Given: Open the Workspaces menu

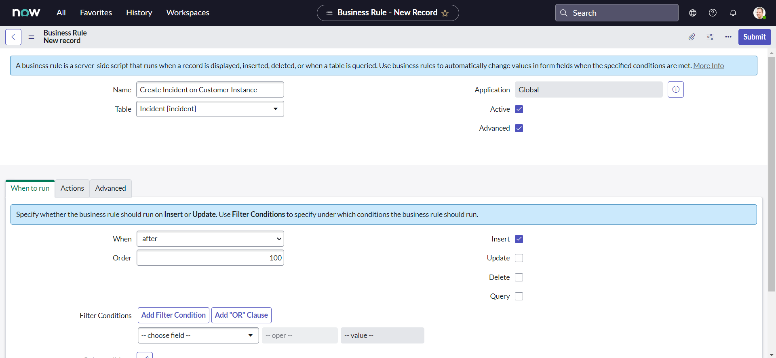Looking at the screenshot, I should (x=188, y=12).
